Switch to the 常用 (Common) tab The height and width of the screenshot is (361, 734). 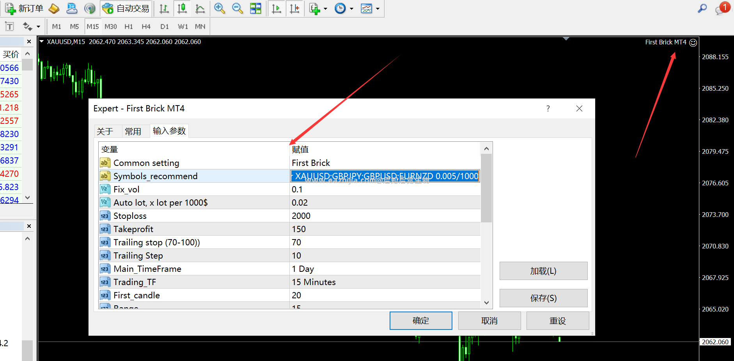(133, 132)
